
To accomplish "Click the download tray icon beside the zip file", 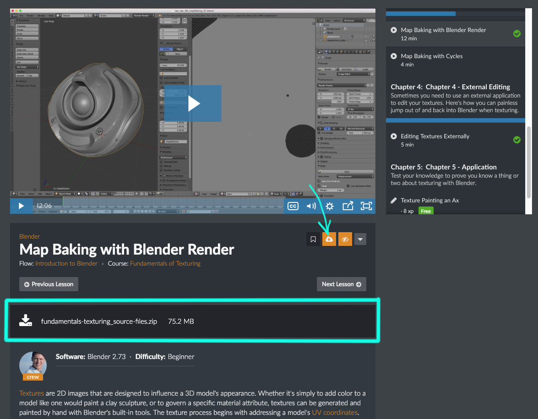I will (25, 320).
